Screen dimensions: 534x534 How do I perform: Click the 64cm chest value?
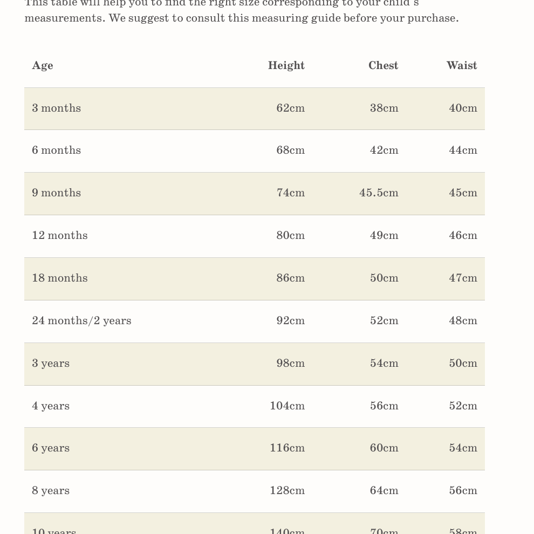coord(384,490)
